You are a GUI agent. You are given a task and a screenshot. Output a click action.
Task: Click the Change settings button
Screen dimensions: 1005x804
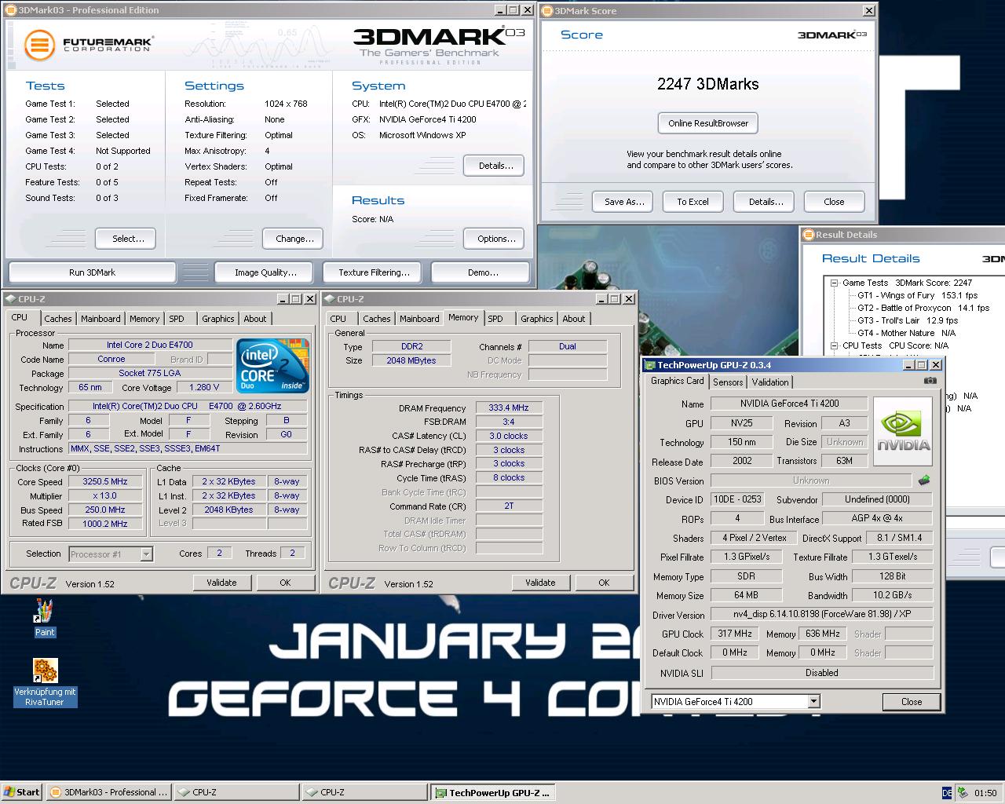pos(294,239)
